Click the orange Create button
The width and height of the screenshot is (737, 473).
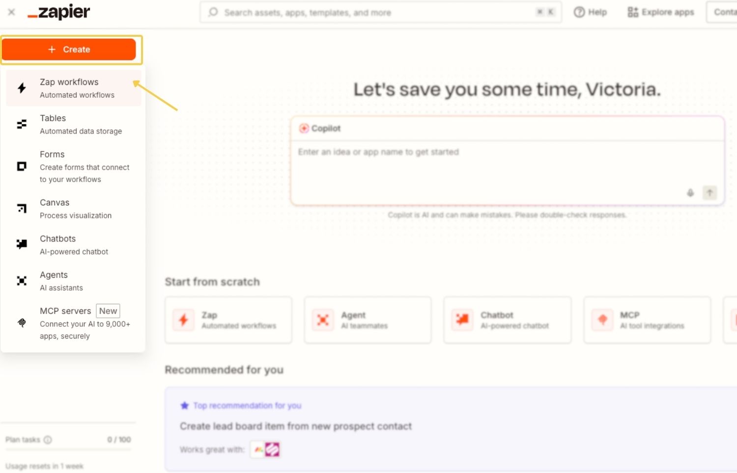click(69, 50)
